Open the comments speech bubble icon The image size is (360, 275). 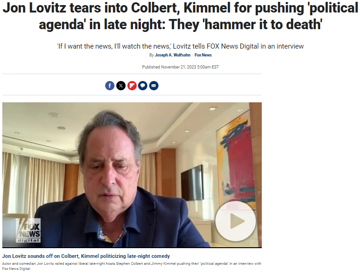click(143, 86)
